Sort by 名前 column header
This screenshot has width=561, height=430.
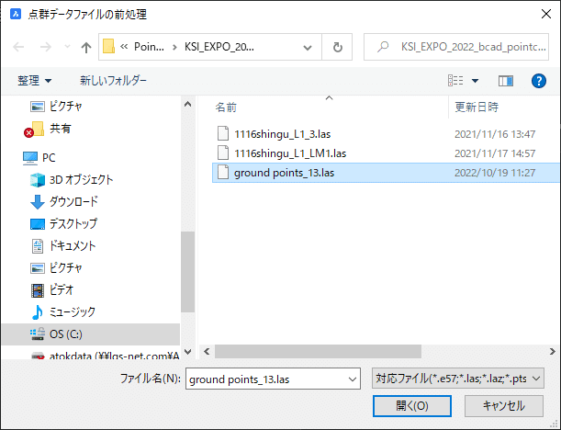tap(225, 107)
